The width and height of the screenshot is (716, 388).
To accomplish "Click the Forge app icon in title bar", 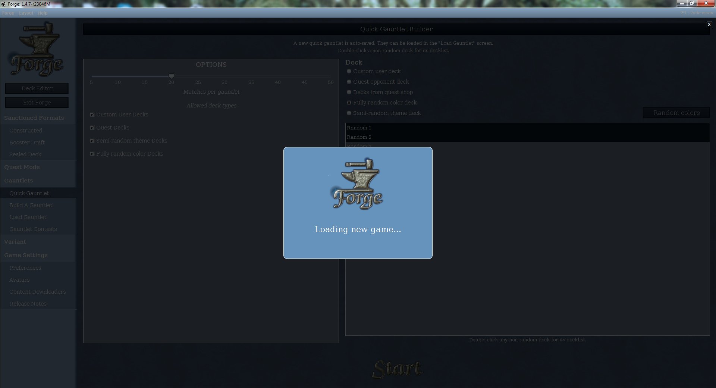I will tap(3, 4).
